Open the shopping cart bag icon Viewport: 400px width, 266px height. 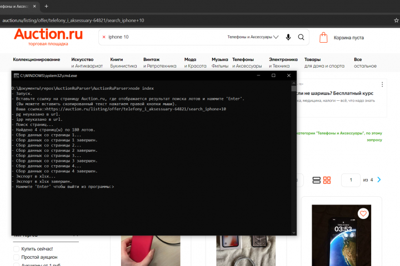(x=323, y=38)
